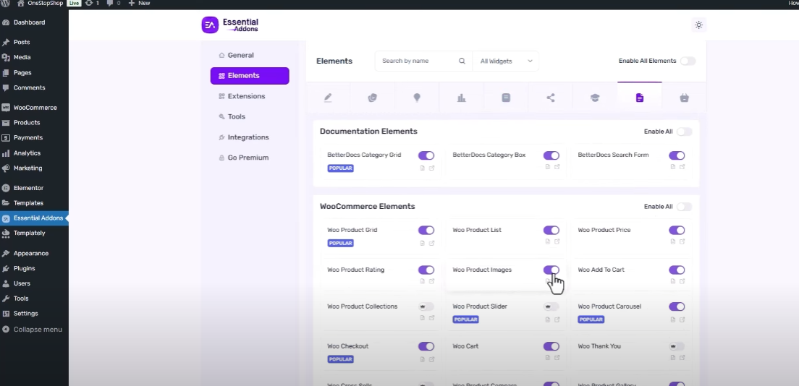Open the shopping basket icon category
799x386 pixels.
684,98
